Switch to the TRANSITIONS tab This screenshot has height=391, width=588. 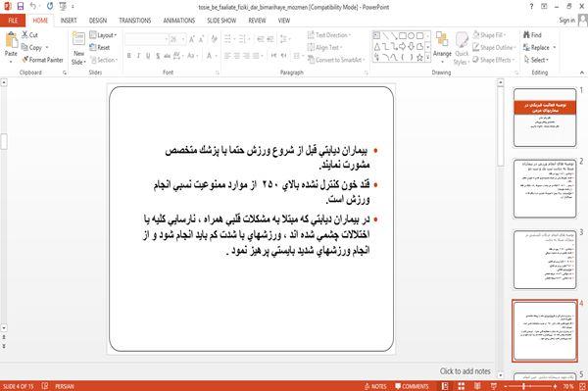tap(135, 21)
